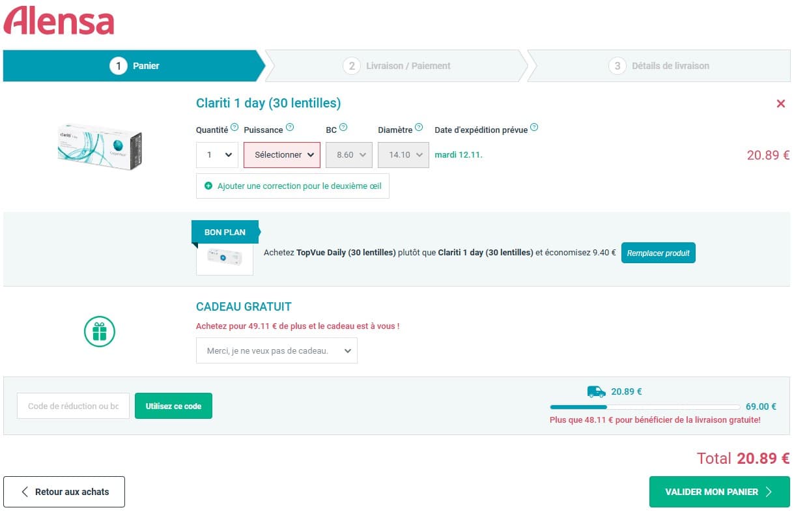Open the Quantité dropdown
The height and width of the screenshot is (512, 794).
tap(217, 155)
